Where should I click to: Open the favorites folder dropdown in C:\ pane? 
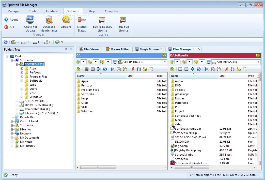pos(108,62)
